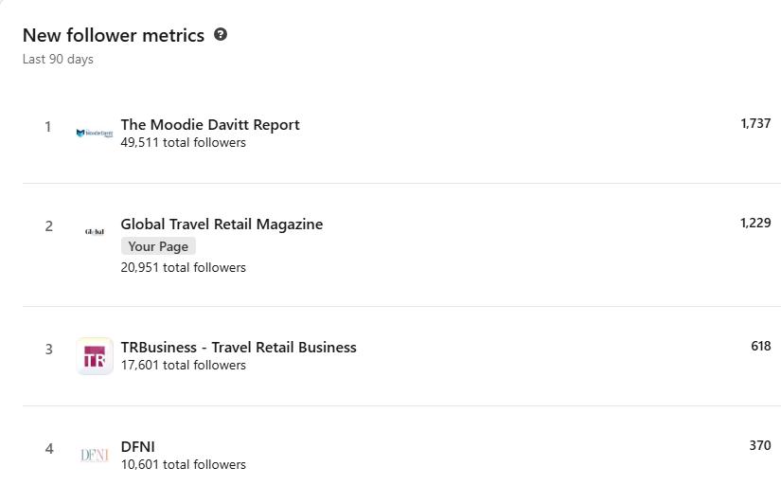
Task: Click the New follower metrics heading
Action: click(114, 35)
